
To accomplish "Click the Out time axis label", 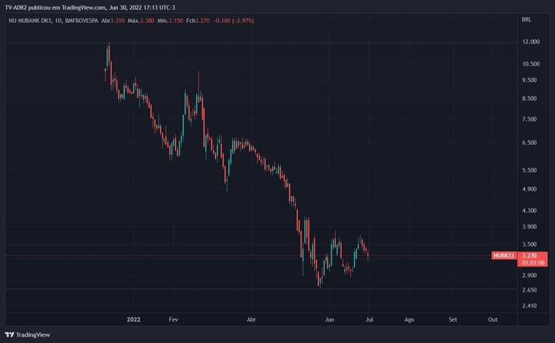I will 493,319.
